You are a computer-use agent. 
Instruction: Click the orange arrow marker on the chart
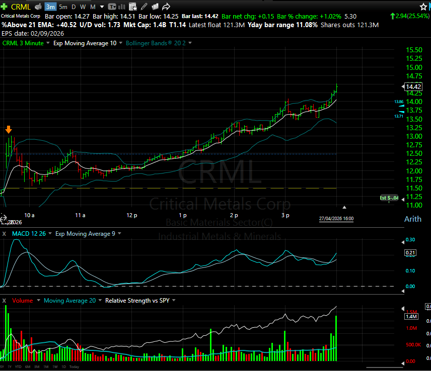(x=9, y=130)
